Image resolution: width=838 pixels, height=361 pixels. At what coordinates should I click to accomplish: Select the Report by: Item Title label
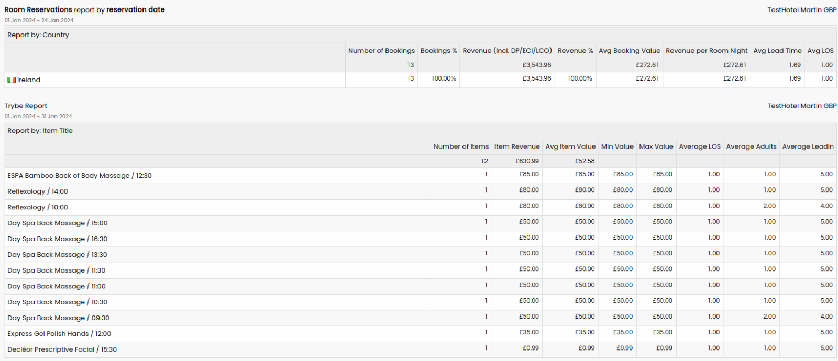click(x=40, y=131)
